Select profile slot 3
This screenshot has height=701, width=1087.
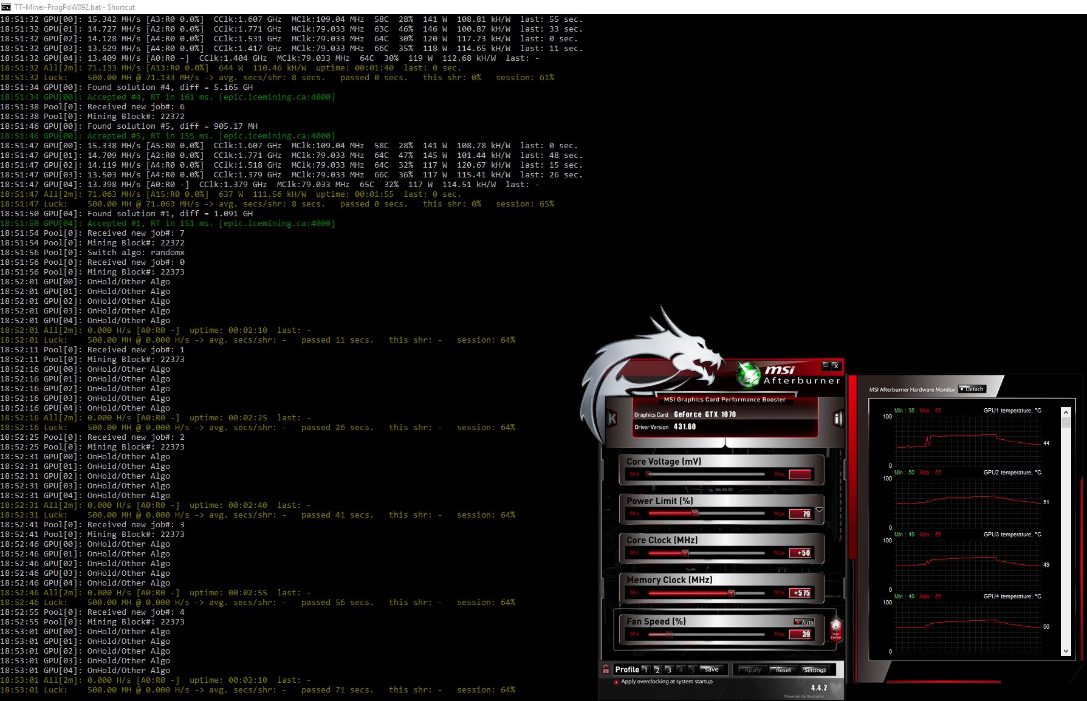click(x=669, y=669)
